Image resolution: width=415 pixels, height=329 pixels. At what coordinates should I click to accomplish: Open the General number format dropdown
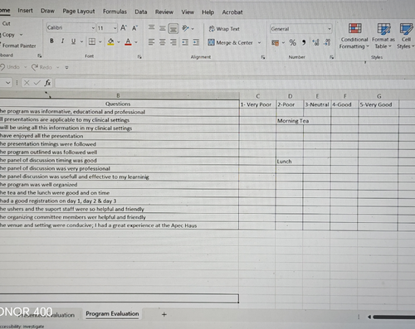click(330, 29)
